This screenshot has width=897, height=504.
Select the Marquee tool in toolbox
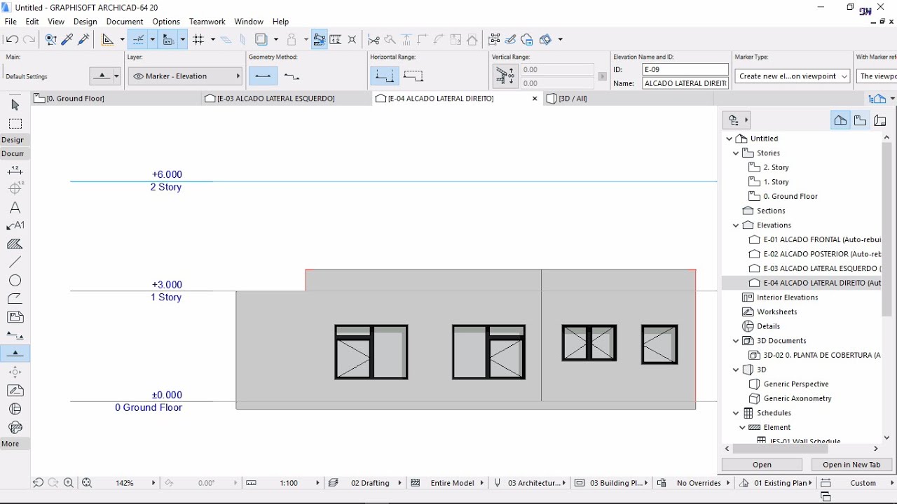(15, 124)
